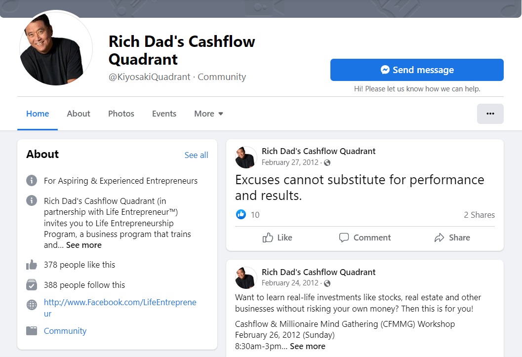This screenshot has height=357, width=522.
Task: Like the Excuses post
Action: pyautogui.click(x=278, y=238)
